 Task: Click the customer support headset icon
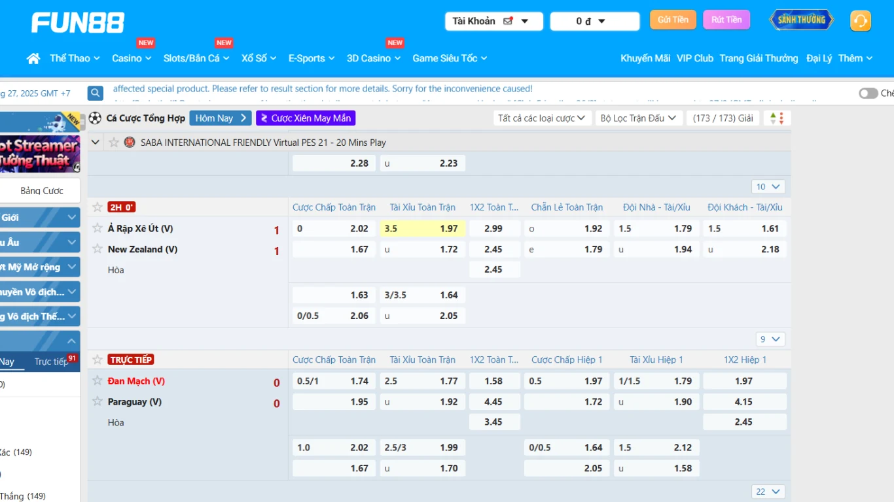click(860, 21)
